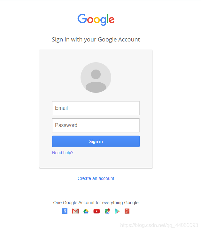Click the Google Play store icon
Viewport: 201px width, 231px height.
tap(118, 211)
